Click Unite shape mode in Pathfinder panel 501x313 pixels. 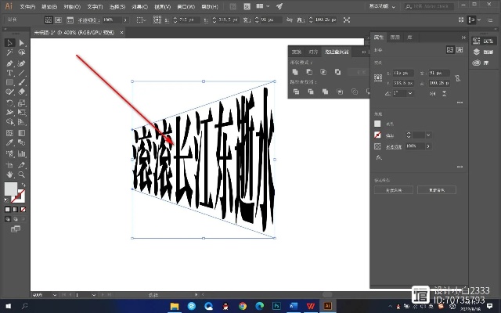tap(295, 72)
